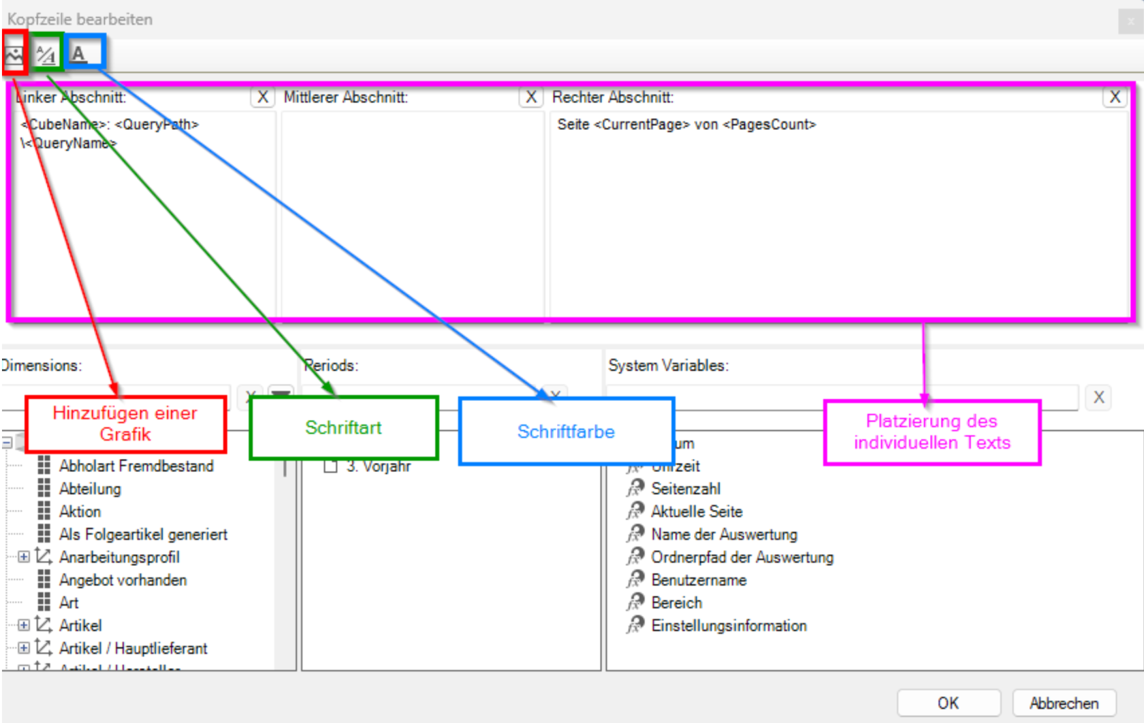Clear the Rechter Abschnitt with its X

1115,97
